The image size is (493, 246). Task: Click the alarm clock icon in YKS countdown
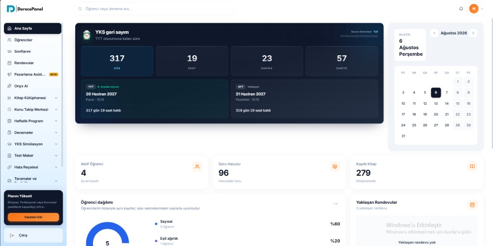coord(87,35)
